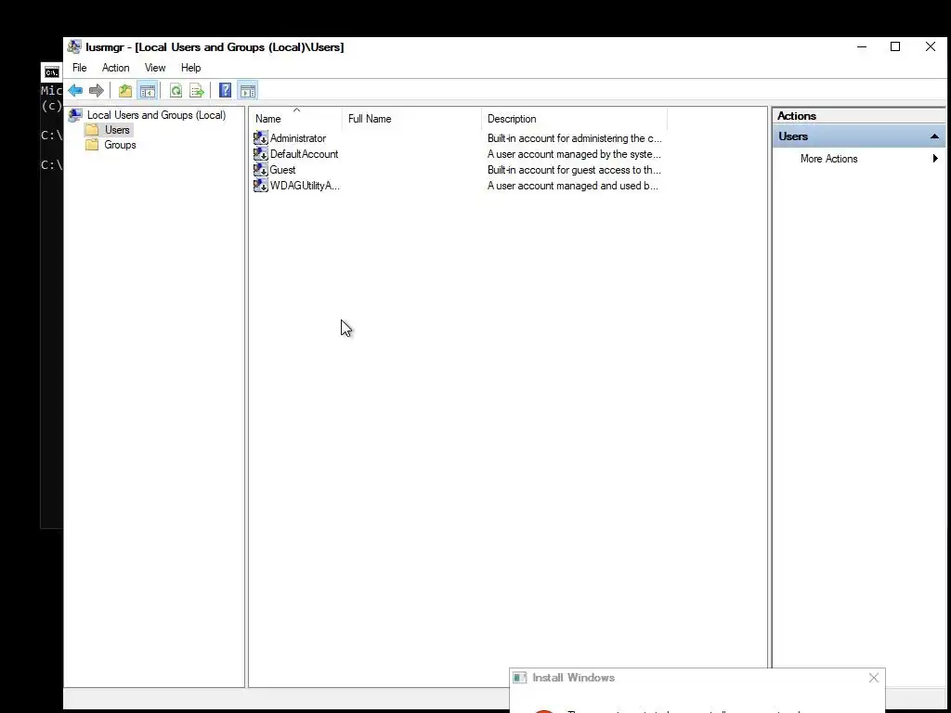Click the Groups folder icon in tree

point(92,145)
